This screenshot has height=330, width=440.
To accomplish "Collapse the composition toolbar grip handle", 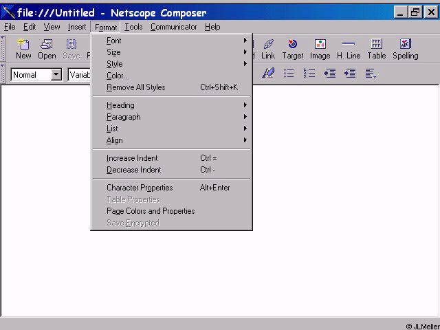I will pyautogui.click(x=3, y=48).
